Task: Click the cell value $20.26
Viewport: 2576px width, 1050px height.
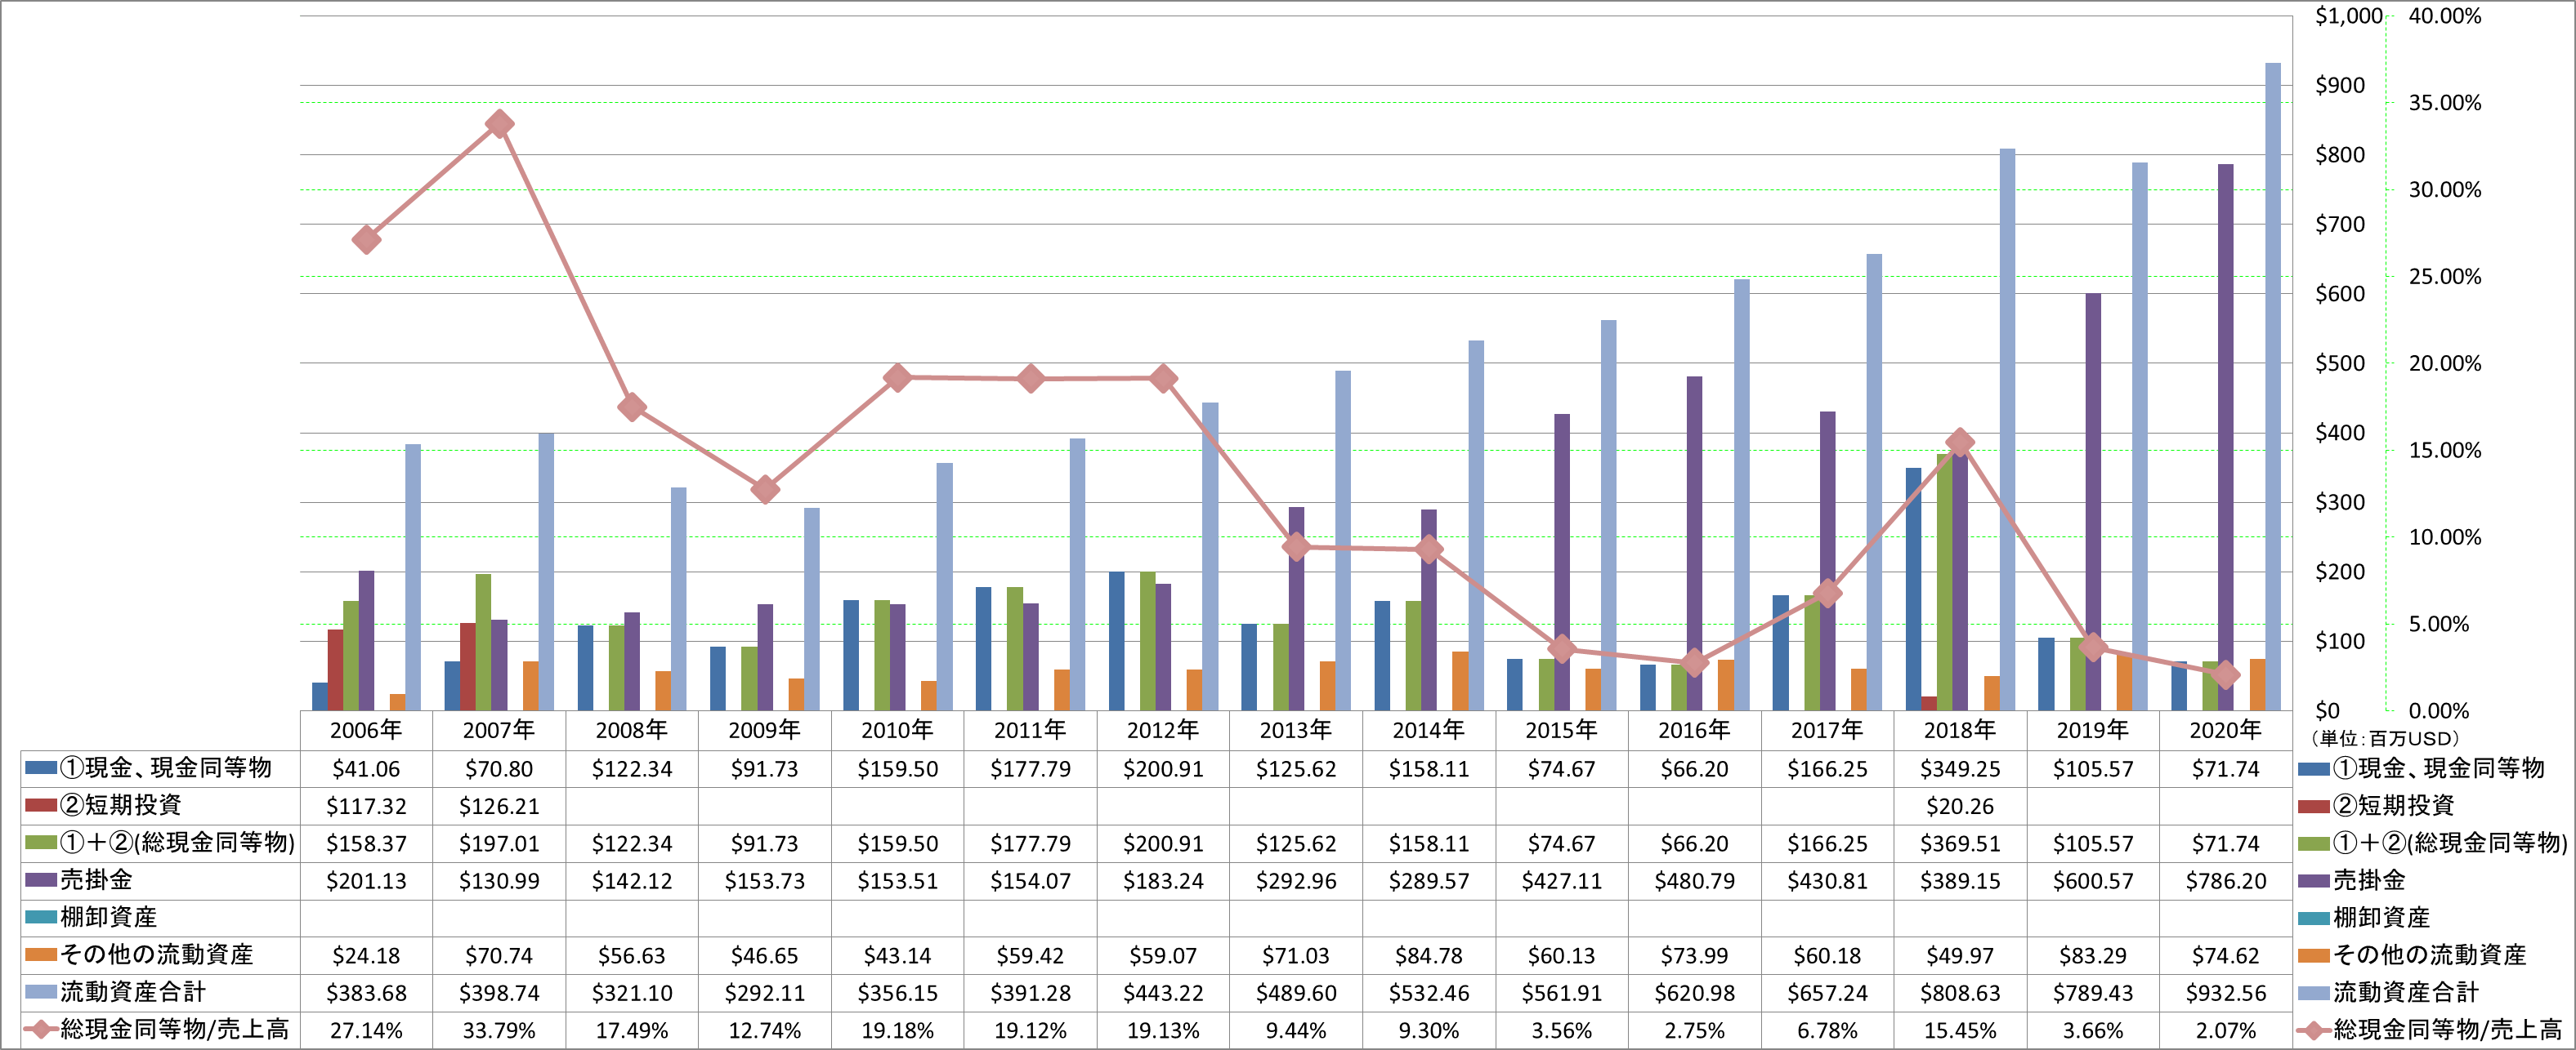Action: [1960, 806]
